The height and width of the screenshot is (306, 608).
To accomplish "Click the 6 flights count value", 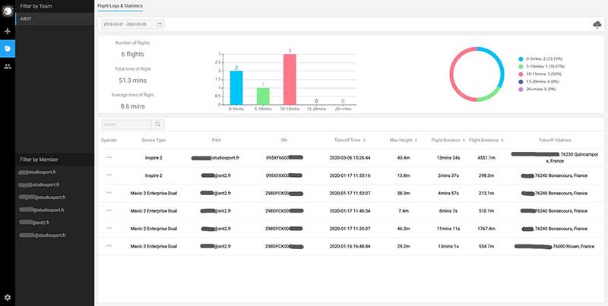I will point(132,55).
